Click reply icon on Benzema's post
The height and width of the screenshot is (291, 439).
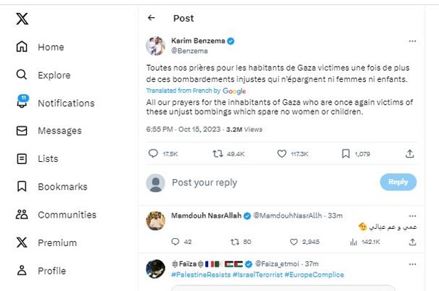click(153, 153)
